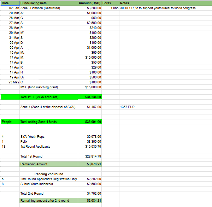The height and width of the screenshot is (207, 212).
Task: Select the Total adding Zone 4 funds cell
Action: (x=49, y=122)
